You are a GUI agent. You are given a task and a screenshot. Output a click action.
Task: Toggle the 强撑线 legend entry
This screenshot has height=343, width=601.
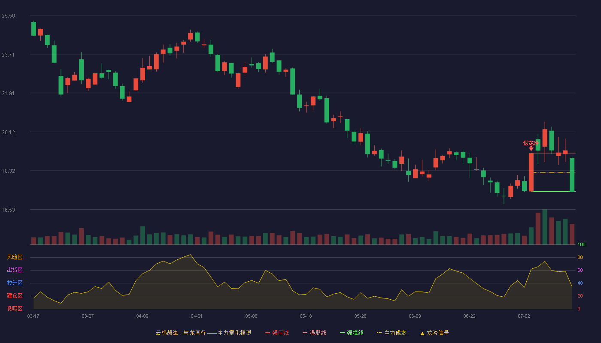click(x=352, y=333)
